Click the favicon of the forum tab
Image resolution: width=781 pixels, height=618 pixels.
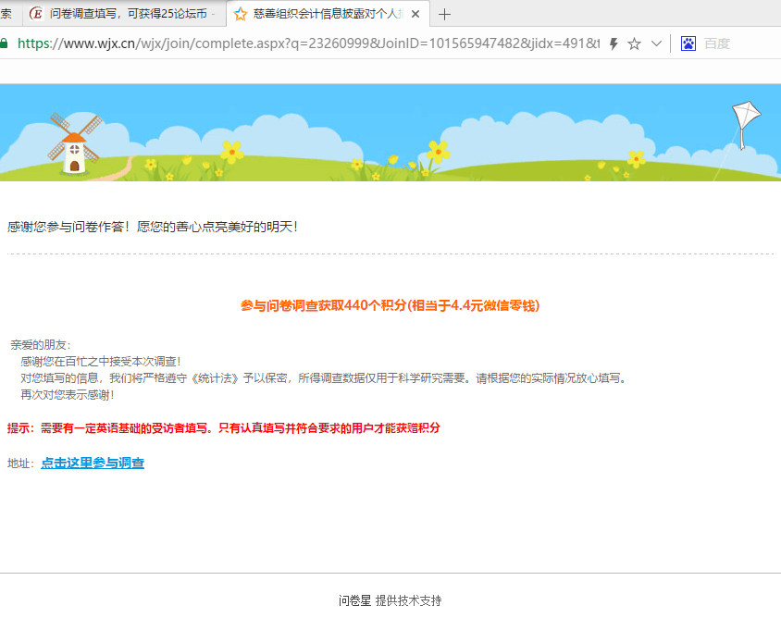[36, 14]
